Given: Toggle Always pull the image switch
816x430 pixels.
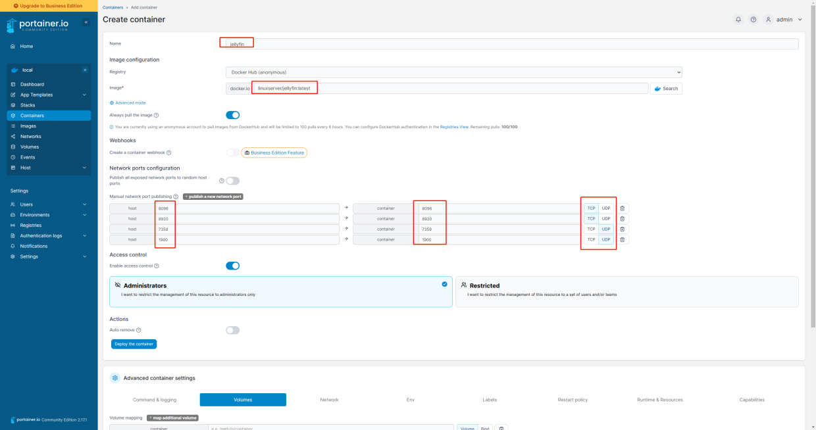Looking at the screenshot, I should coord(233,115).
